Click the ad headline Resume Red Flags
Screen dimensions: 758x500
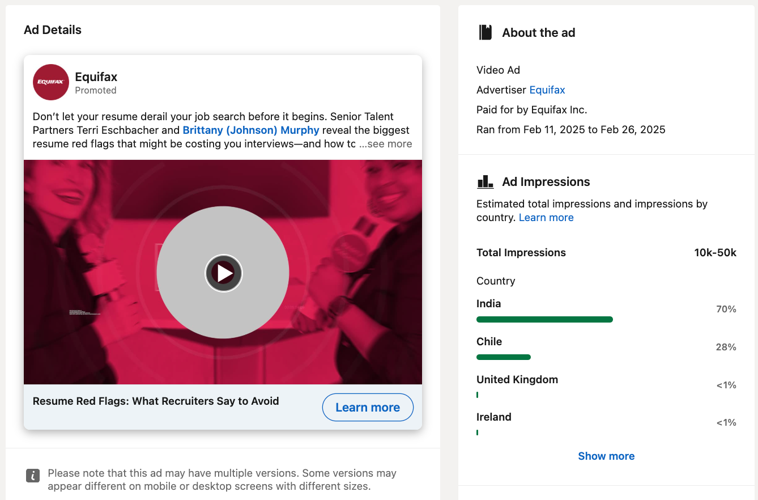[x=156, y=401]
